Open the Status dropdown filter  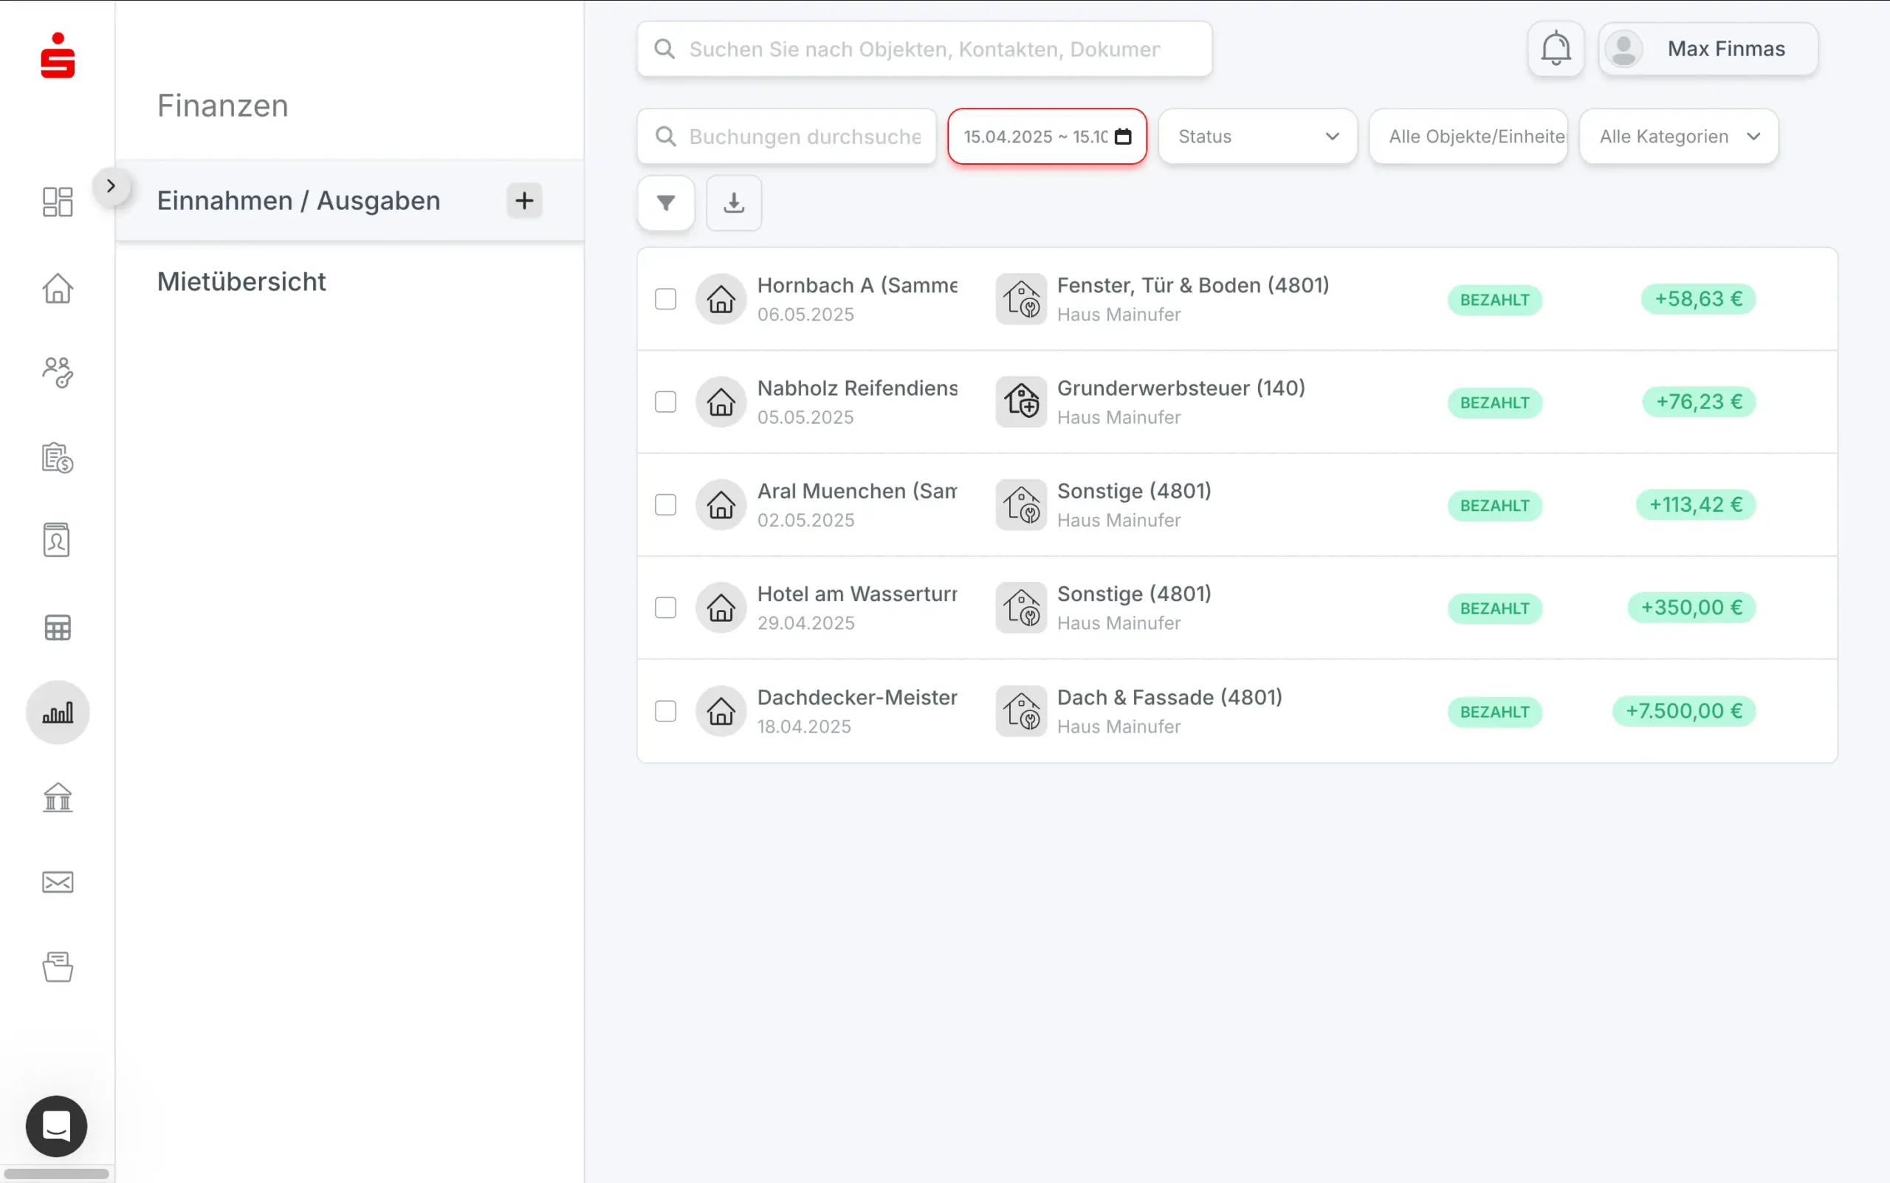pyautogui.click(x=1257, y=137)
